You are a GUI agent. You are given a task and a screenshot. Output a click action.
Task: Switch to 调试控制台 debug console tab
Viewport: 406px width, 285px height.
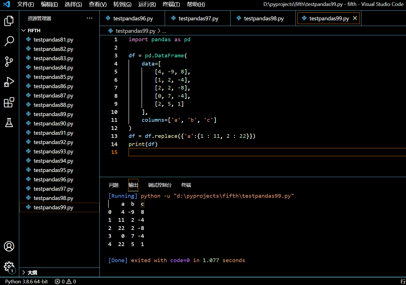click(160, 185)
